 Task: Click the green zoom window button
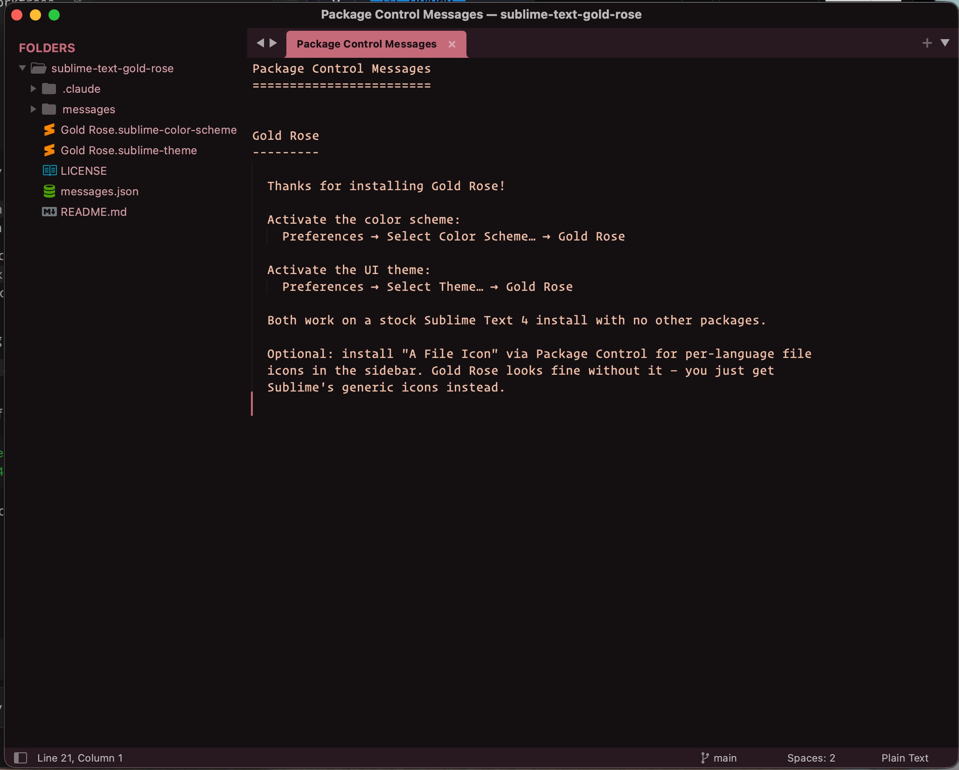(x=54, y=15)
